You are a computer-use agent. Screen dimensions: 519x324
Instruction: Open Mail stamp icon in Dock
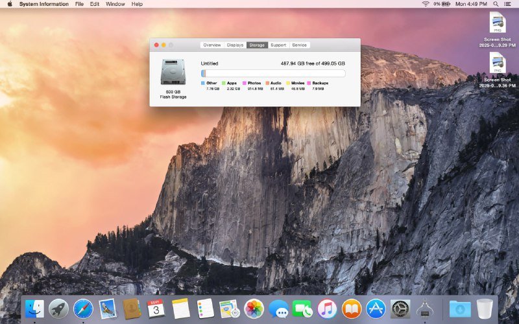point(108,309)
